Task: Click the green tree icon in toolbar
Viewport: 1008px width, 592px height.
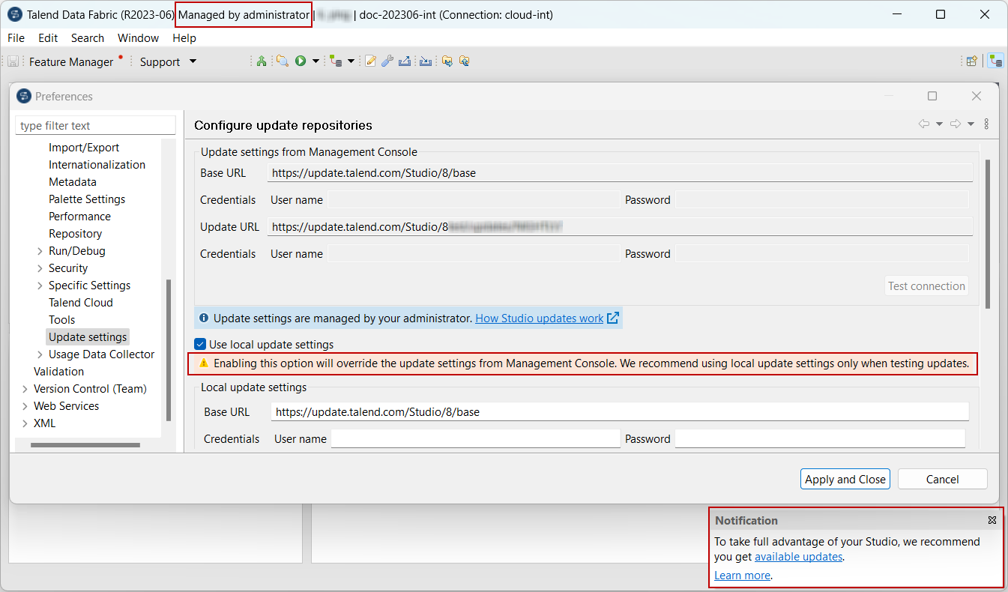Action: click(x=261, y=61)
